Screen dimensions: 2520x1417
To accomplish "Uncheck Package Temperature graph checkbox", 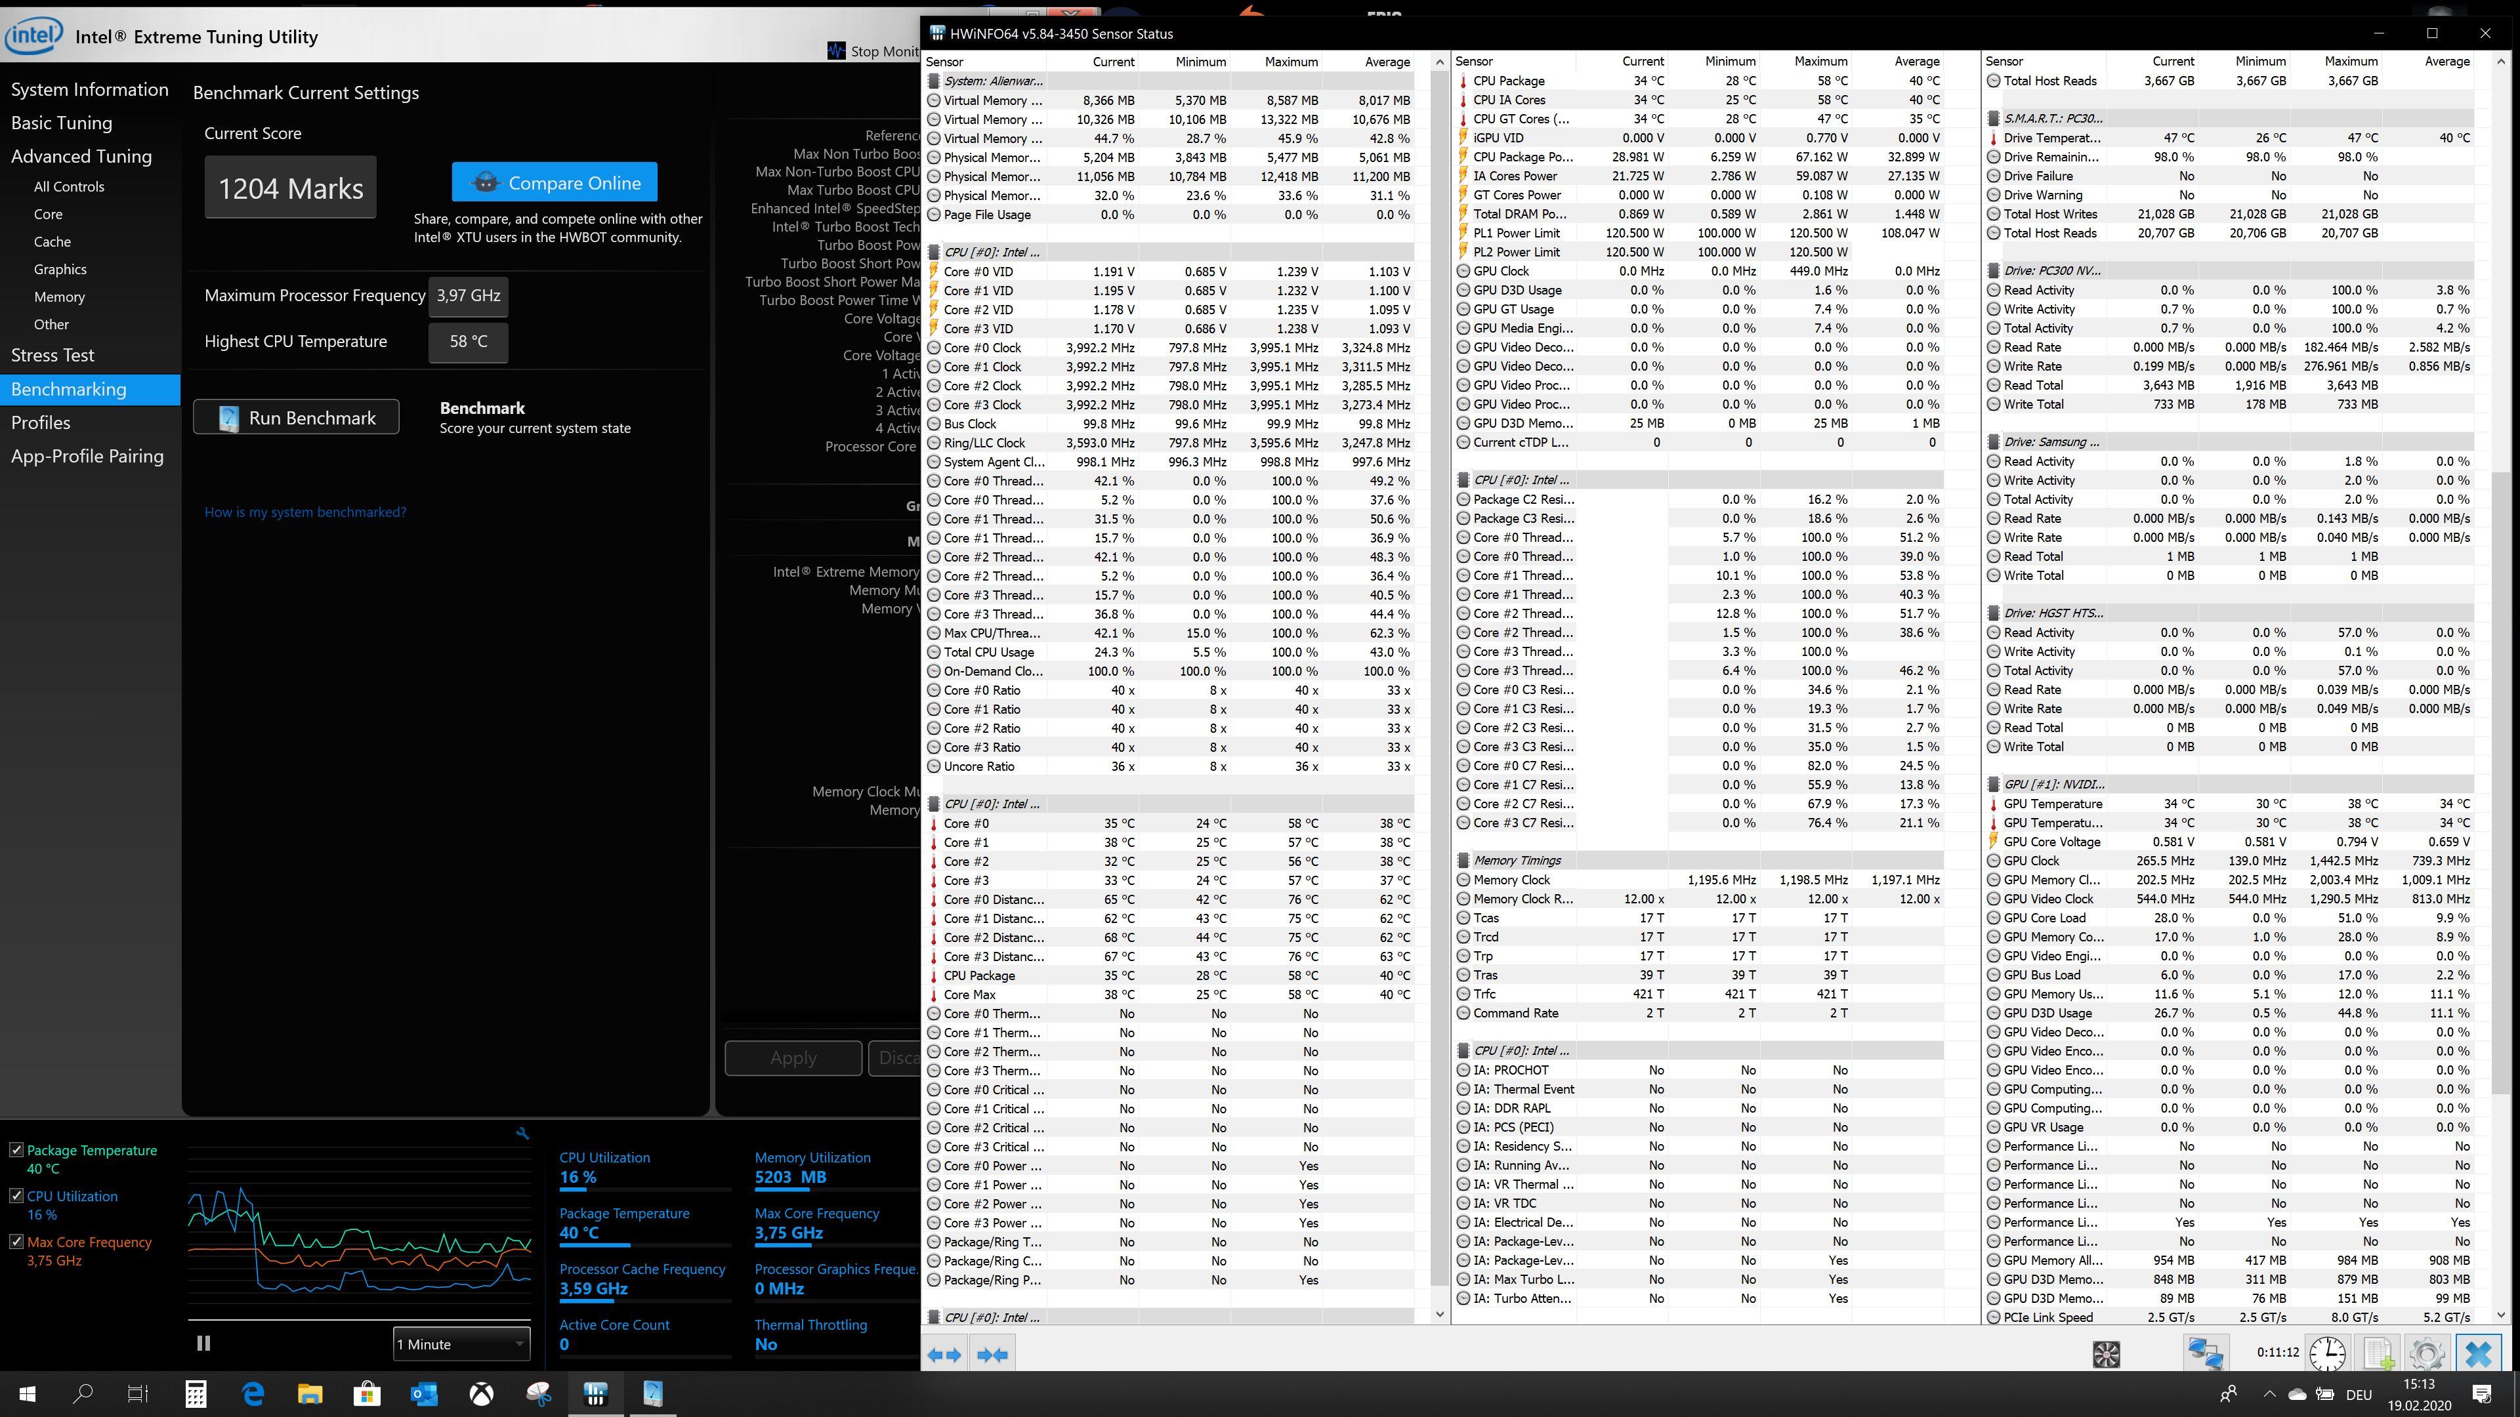I will (x=16, y=1150).
